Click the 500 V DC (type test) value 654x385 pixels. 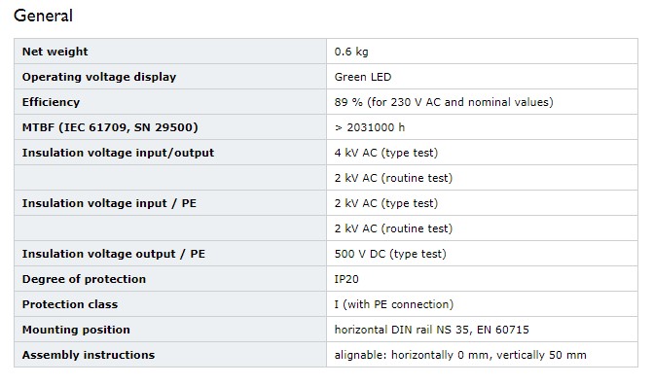click(390, 254)
